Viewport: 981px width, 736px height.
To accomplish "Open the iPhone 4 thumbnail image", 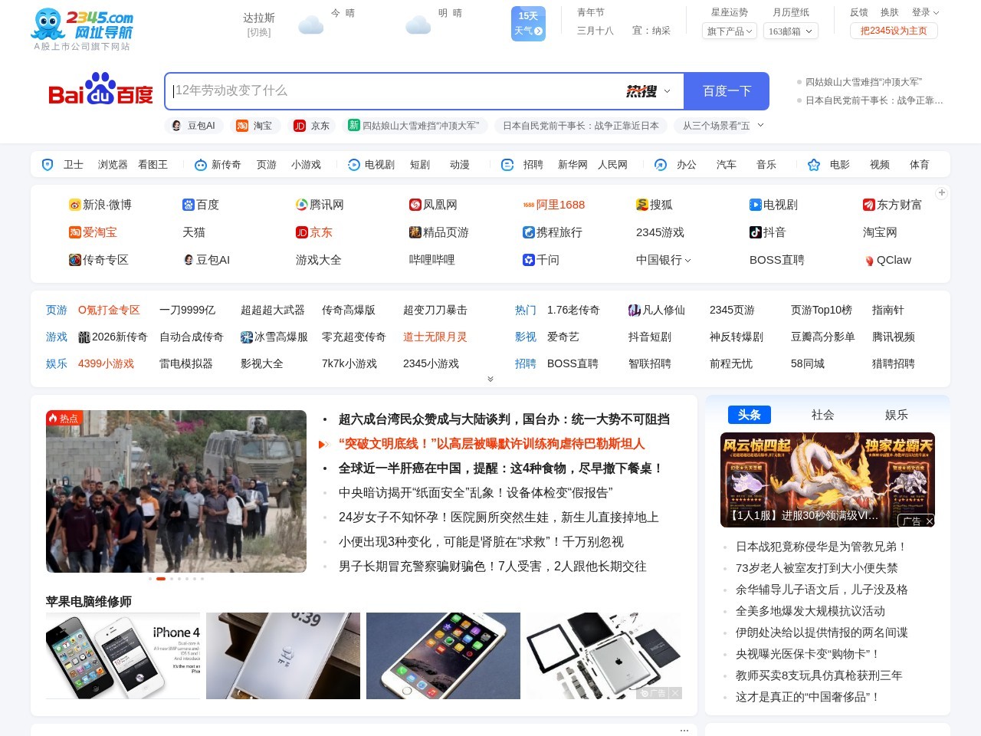I will (x=123, y=655).
